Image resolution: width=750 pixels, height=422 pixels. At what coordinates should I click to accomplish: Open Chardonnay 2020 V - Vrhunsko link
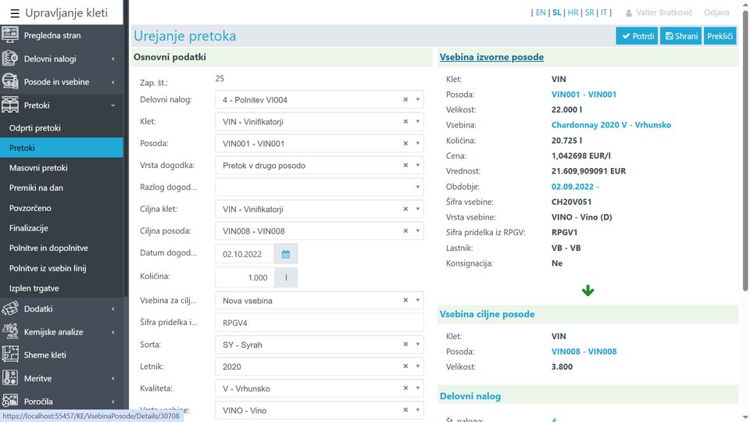click(611, 125)
